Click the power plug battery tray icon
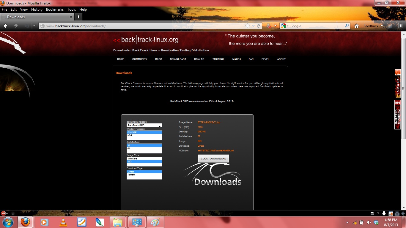Screen dimensions: 406x228 click(362, 222)
